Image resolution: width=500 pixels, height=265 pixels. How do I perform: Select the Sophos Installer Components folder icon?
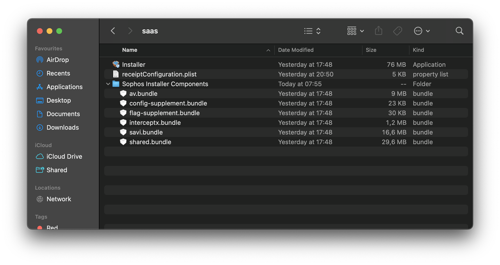[x=116, y=84]
